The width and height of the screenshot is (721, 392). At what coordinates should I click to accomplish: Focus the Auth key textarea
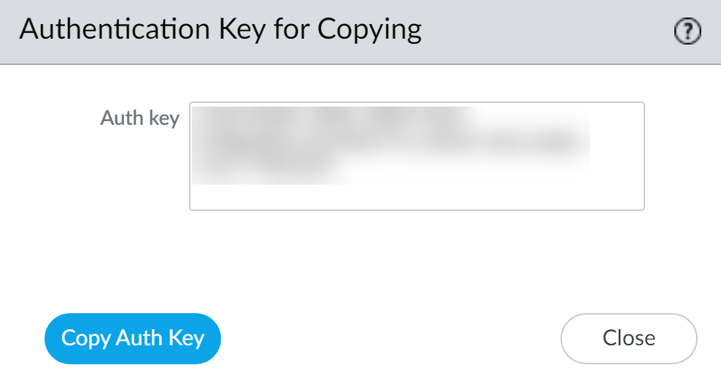(416, 156)
